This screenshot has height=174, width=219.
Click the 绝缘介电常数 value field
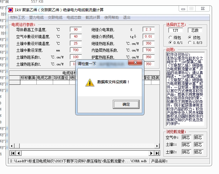point(148,30)
